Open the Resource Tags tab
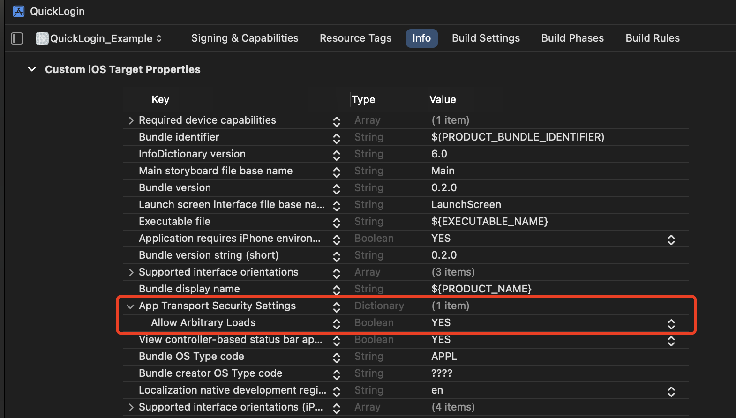Image resolution: width=736 pixels, height=418 pixels. (355, 38)
